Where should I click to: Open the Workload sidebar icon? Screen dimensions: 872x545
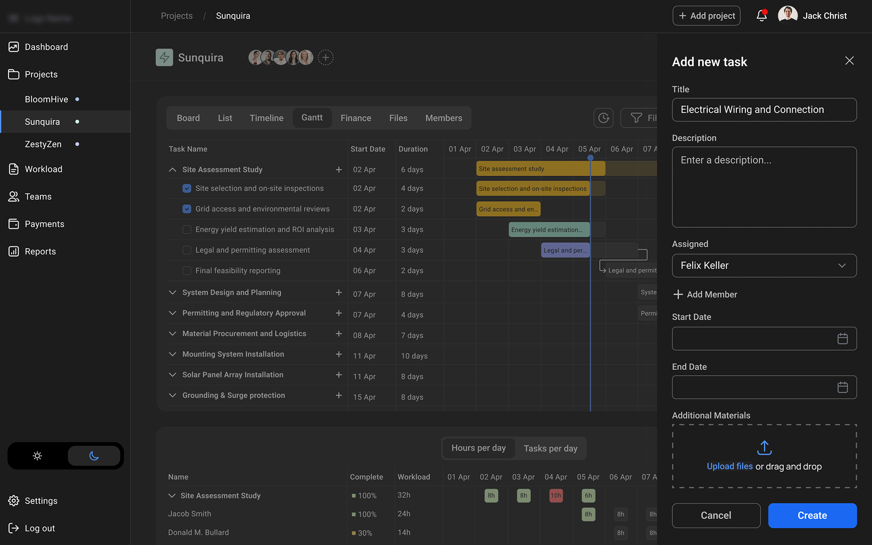pos(14,169)
